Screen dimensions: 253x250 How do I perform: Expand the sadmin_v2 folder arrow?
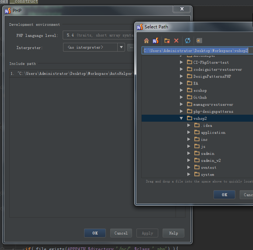click(189, 160)
